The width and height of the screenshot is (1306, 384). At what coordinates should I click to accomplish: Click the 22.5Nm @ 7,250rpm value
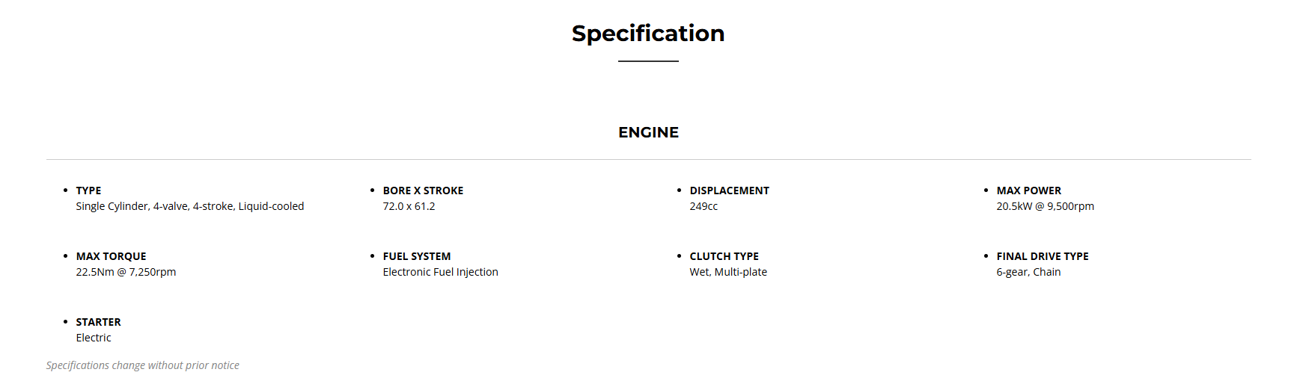point(126,272)
